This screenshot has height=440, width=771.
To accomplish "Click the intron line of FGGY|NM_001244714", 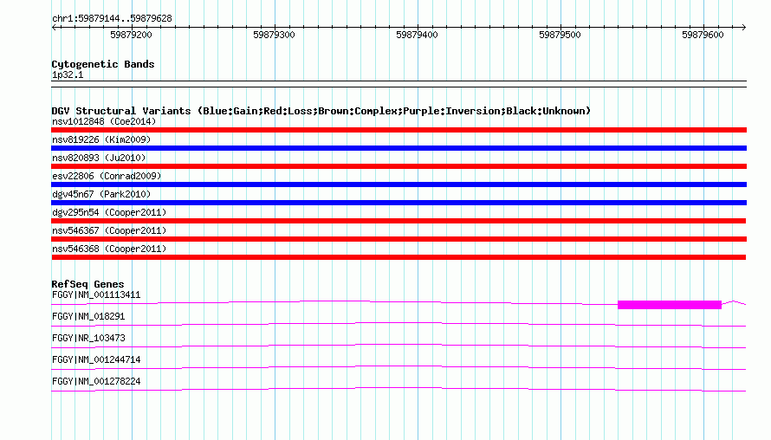I will point(398,366).
